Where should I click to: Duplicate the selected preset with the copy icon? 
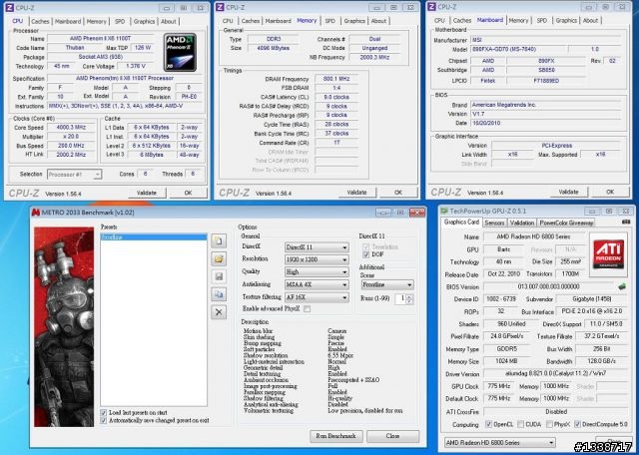point(219,294)
